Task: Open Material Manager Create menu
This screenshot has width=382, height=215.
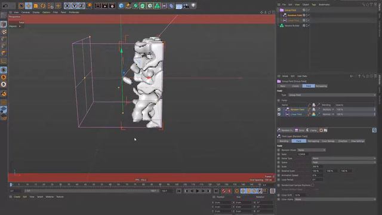Action: pos(17,196)
